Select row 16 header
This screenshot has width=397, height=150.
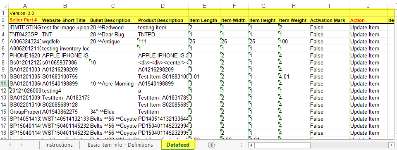coord(4,119)
